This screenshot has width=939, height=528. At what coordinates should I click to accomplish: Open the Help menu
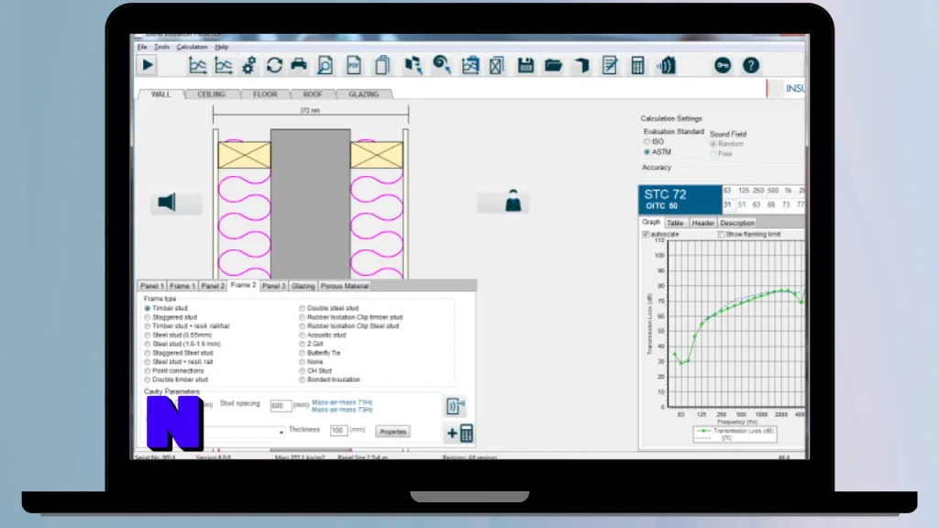pyautogui.click(x=222, y=47)
